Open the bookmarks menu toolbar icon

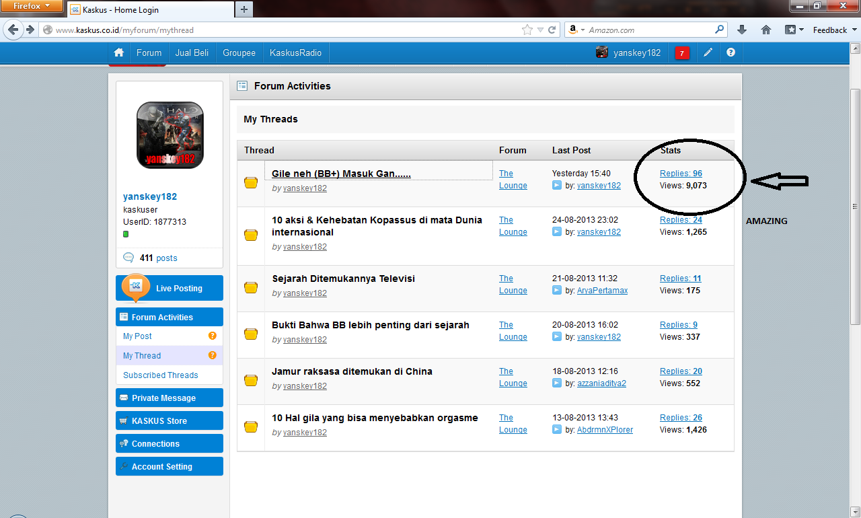pyautogui.click(x=794, y=30)
